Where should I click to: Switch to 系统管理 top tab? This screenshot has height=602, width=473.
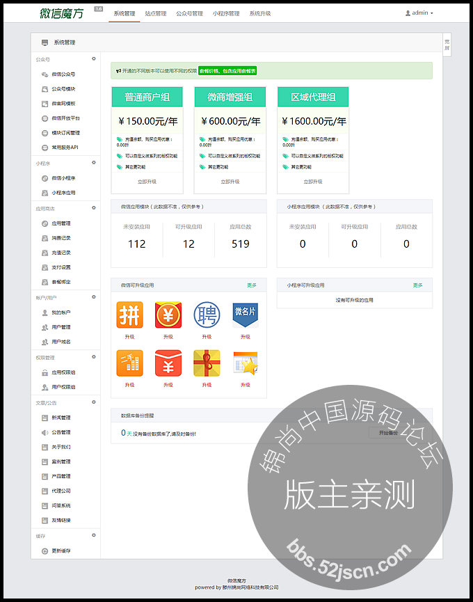[125, 13]
